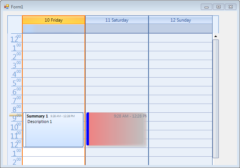240x168 pixels.
Task: Select the 10 Friday day header
Action: (x=53, y=20)
